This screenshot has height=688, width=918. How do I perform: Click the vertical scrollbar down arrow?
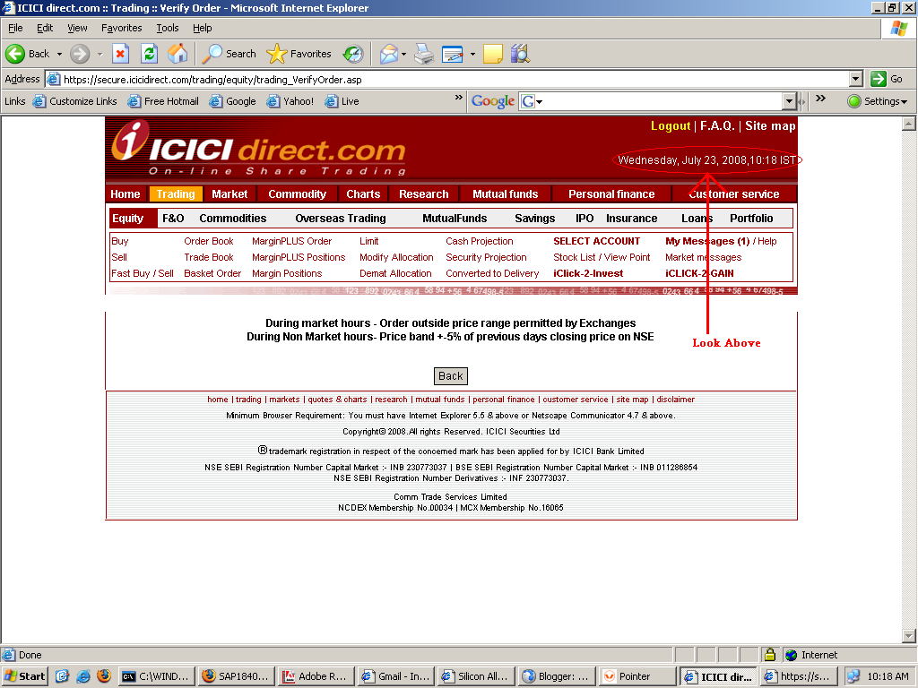click(909, 636)
